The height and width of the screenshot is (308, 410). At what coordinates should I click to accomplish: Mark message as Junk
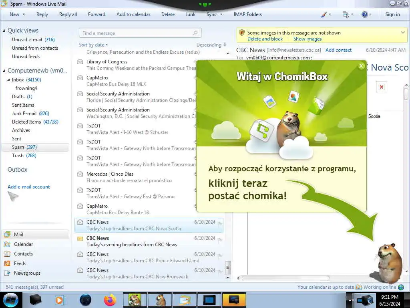(x=190, y=14)
